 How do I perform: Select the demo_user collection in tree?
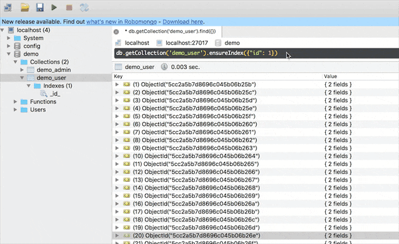pyautogui.click(x=51, y=78)
